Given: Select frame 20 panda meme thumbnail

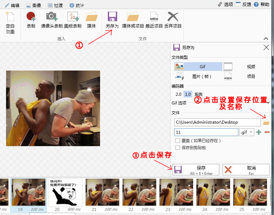Looking at the screenshot, I should coord(65,192).
